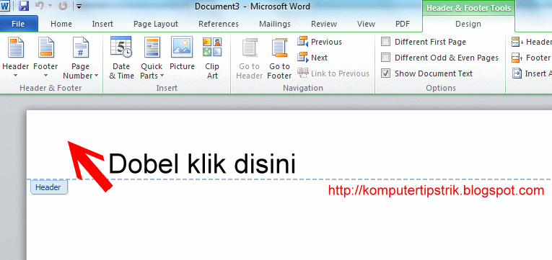Switch to the Insert tab
Viewport: 552px width, 260px height.
(102, 24)
